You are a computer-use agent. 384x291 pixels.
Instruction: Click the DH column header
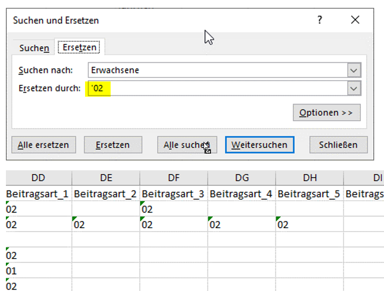pos(309,178)
